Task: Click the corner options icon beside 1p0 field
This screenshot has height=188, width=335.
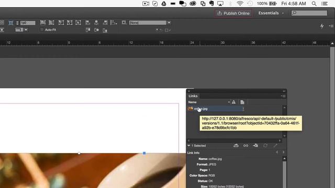Action: coord(10,23)
